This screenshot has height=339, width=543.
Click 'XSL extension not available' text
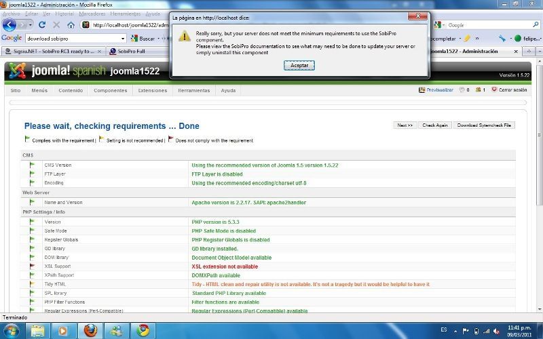[x=225, y=266]
